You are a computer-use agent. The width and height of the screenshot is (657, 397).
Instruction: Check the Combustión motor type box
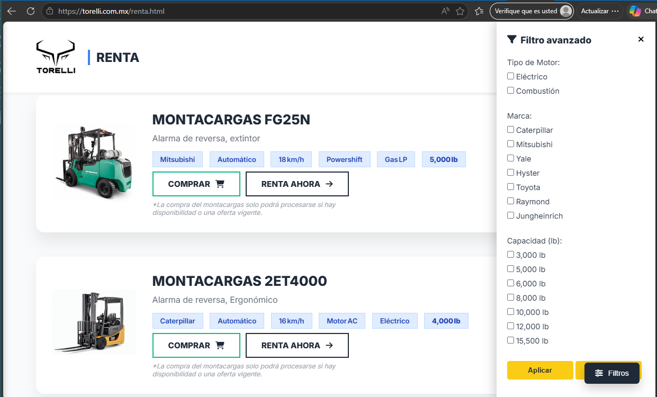[510, 91]
